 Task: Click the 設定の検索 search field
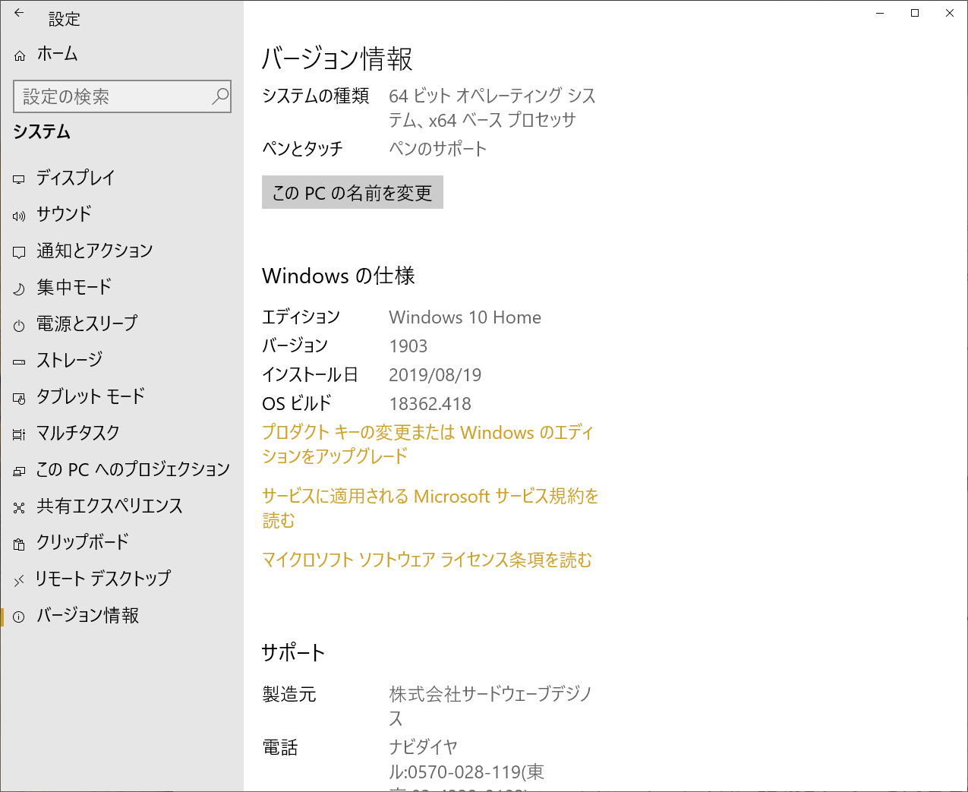tap(122, 96)
